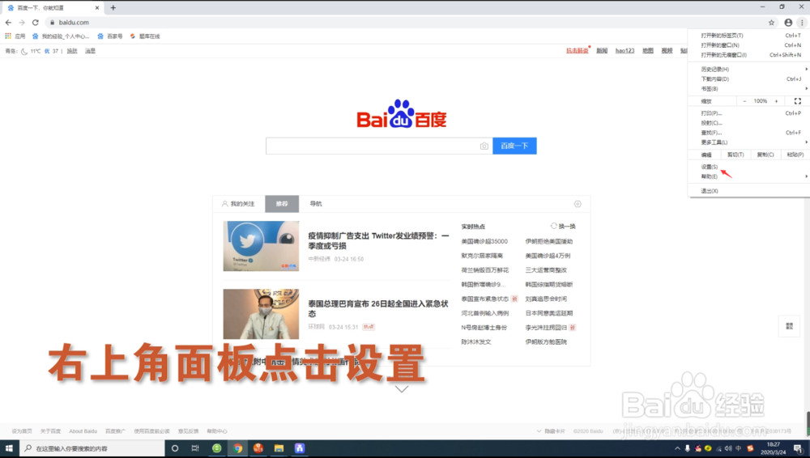Open the Twitter news thumbnail image
Image resolution: width=810 pixels, height=458 pixels.
(261, 246)
